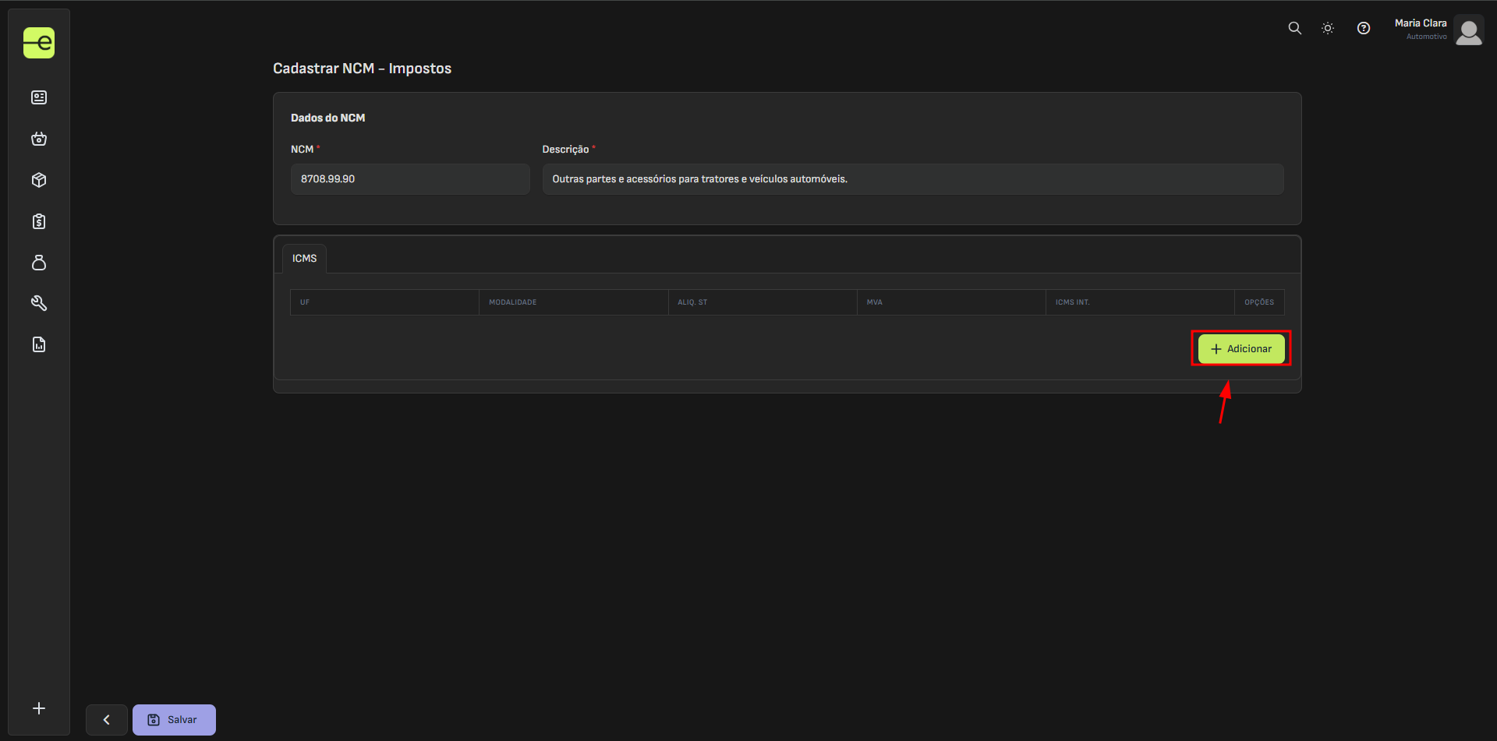Open the contact card icon in sidebar

39,97
